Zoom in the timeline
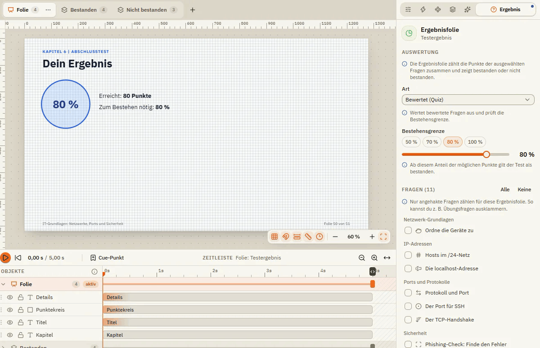This screenshot has height=348, width=540. (x=374, y=258)
